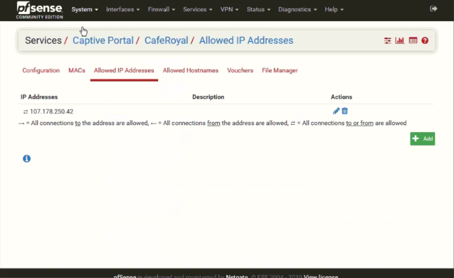The height and width of the screenshot is (278, 454).
Task: Open status graph icon in breadcrumb bar
Action: [400, 41]
